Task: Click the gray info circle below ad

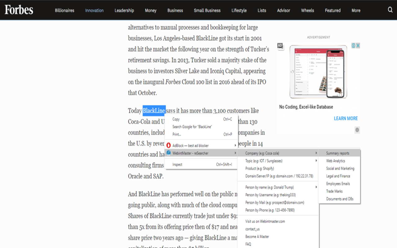Action: tap(357, 130)
